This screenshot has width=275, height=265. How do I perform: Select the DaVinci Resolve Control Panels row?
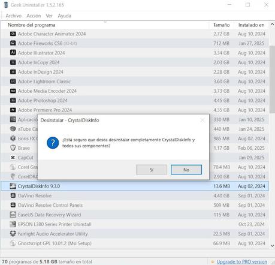pyautogui.click(x=135, y=205)
